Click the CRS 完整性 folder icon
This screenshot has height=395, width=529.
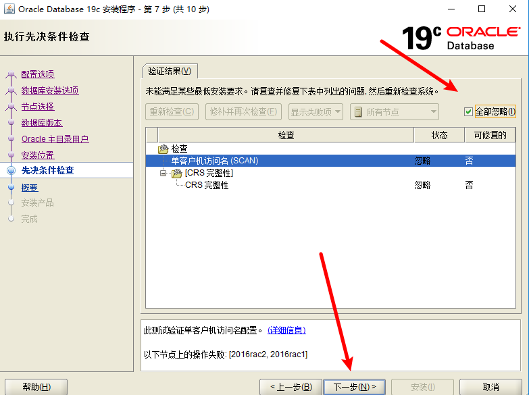tap(177, 173)
